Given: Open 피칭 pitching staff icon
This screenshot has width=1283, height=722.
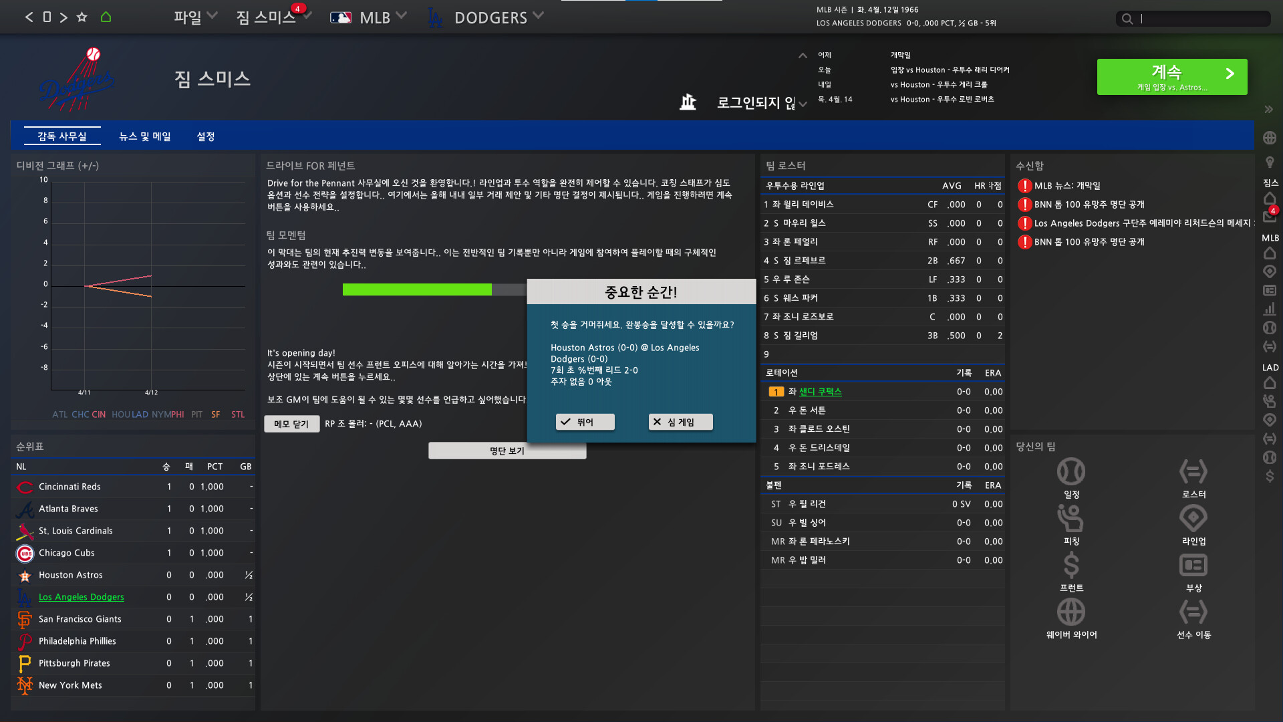Looking at the screenshot, I should [x=1071, y=519].
